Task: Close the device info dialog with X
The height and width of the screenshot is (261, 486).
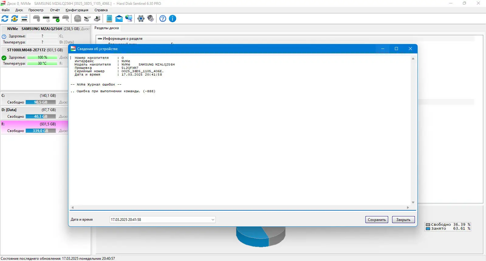Action: click(410, 49)
